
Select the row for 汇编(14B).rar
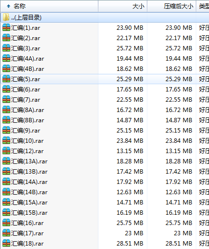(x=105, y=192)
